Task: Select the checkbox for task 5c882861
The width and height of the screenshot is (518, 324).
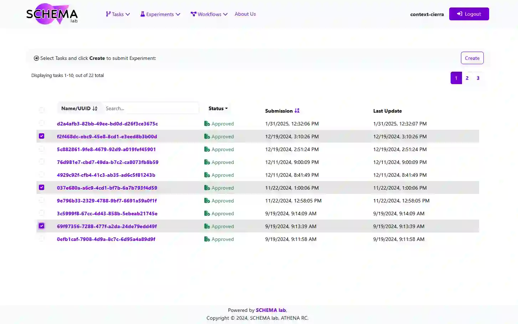Action: pyautogui.click(x=42, y=149)
